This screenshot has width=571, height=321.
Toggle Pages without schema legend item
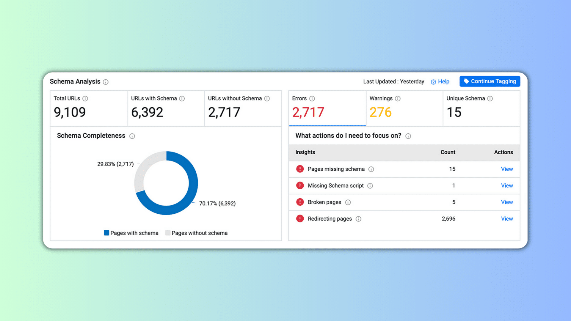click(197, 233)
